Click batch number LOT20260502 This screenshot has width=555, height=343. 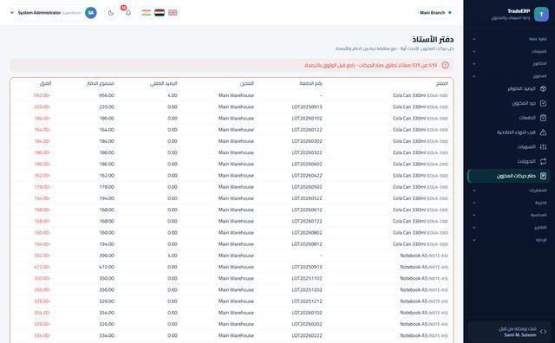pos(307,187)
